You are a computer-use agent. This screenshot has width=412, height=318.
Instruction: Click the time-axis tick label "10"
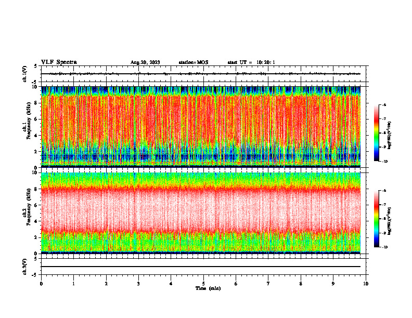click(x=366, y=284)
